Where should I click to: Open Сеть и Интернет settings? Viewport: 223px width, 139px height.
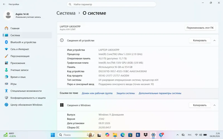click(27, 49)
